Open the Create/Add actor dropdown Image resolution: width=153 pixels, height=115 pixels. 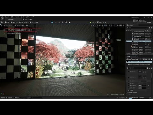(x=7, y=22)
